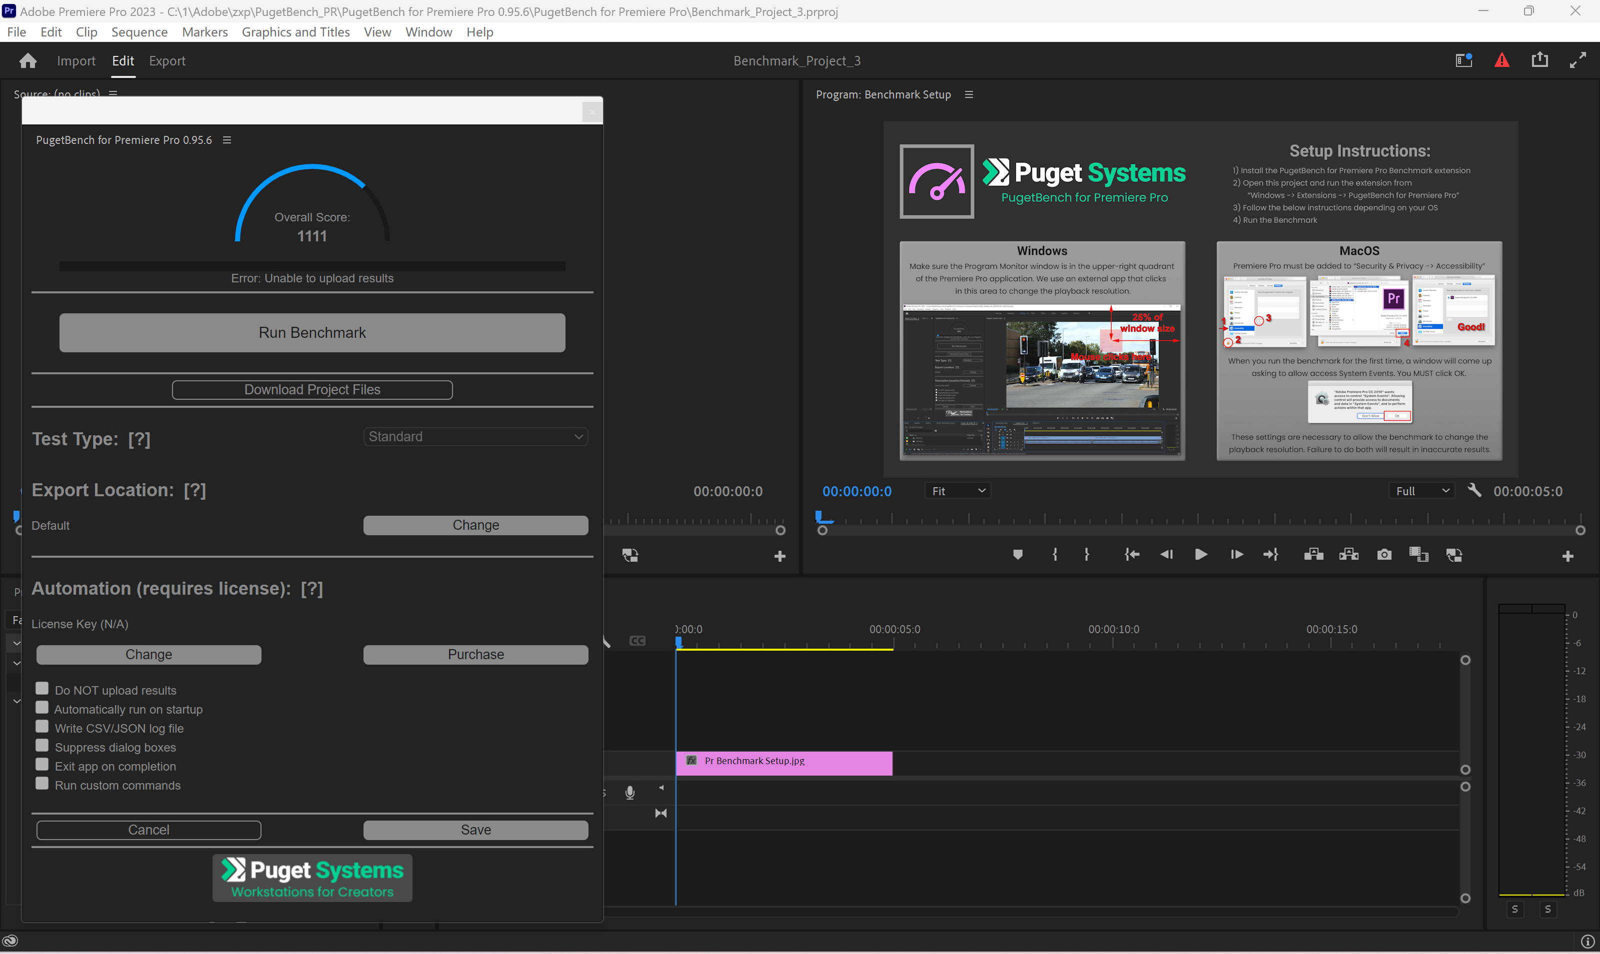Click the red warning triangle icon
The width and height of the screenshot is (1600, 954).
1501,60
